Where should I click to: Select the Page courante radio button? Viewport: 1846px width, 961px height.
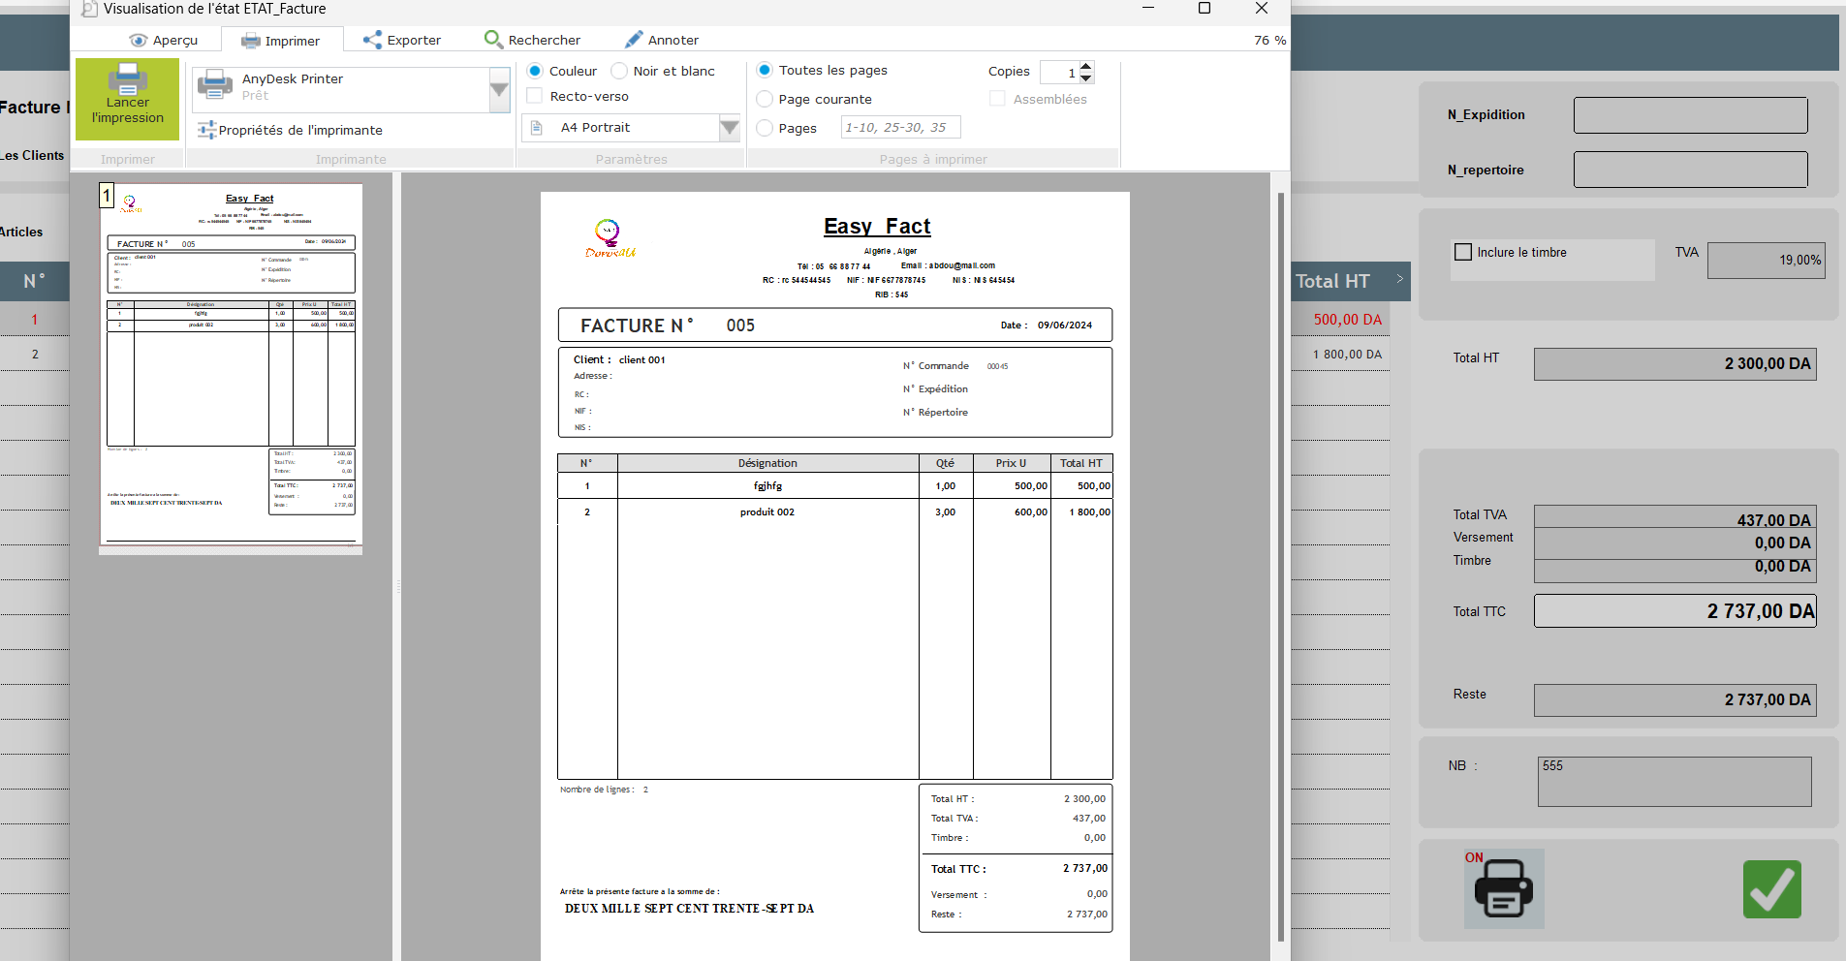(x=765, y=99)
